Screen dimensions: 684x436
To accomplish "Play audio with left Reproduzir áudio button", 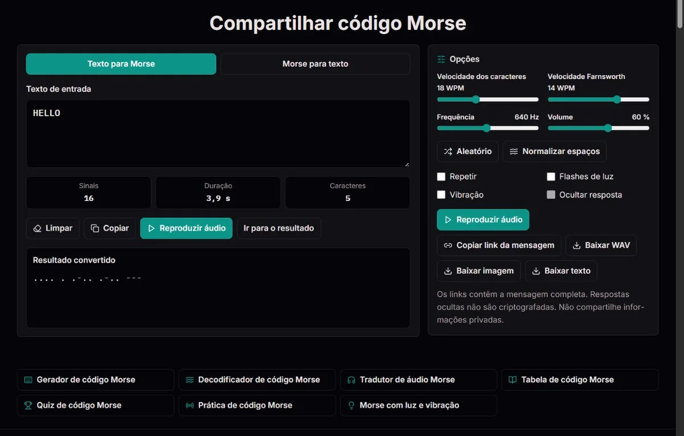I will [186, 228].
